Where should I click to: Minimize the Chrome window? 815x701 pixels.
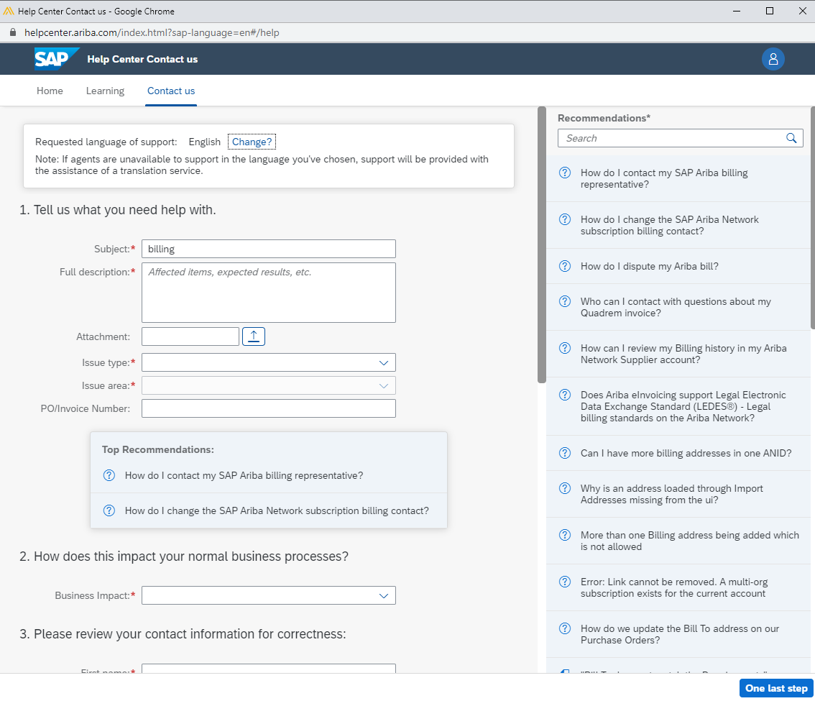tap(736, 11)
